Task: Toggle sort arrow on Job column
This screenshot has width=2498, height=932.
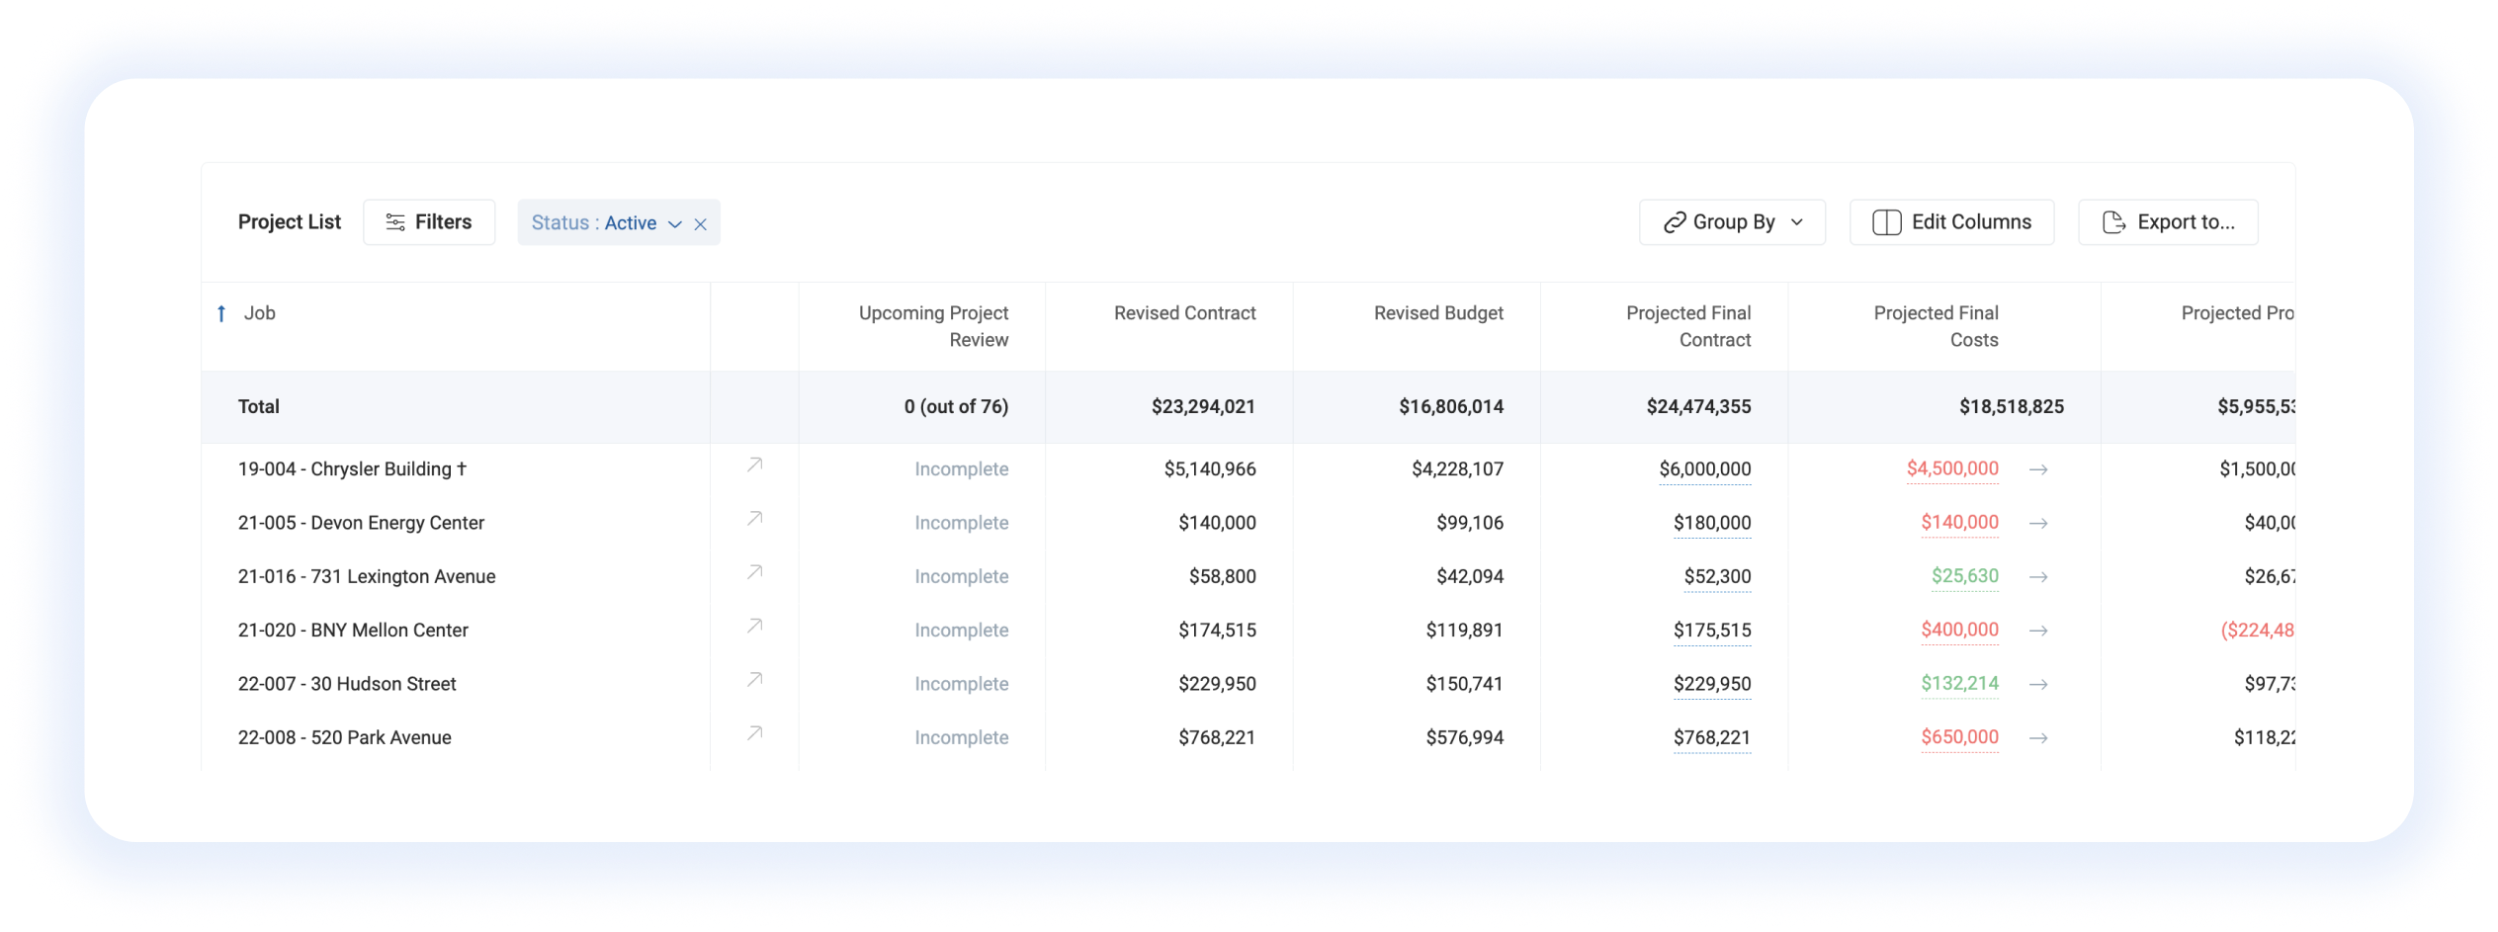Action: pos(221,313)
